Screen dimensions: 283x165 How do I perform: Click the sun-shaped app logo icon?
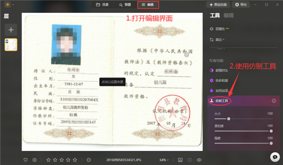point(7,5)
